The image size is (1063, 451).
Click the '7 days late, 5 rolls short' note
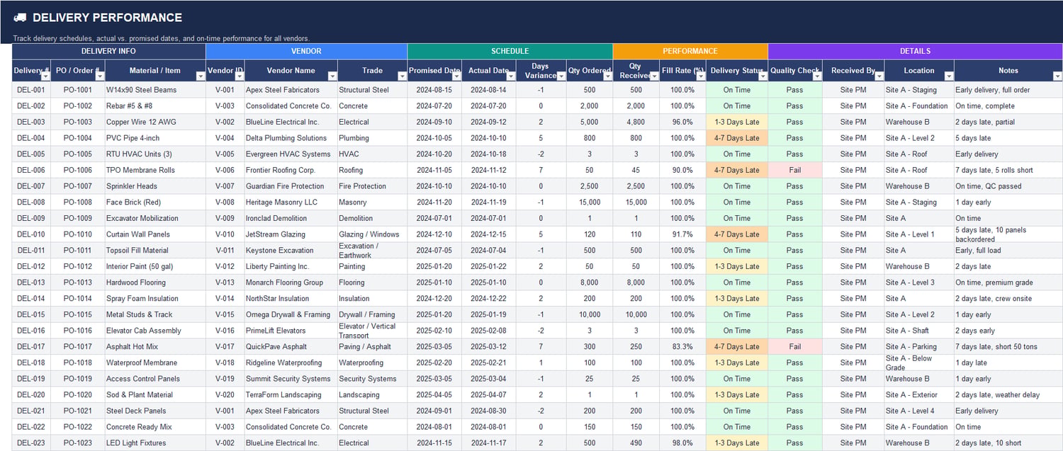click(x=1008, y=170)
